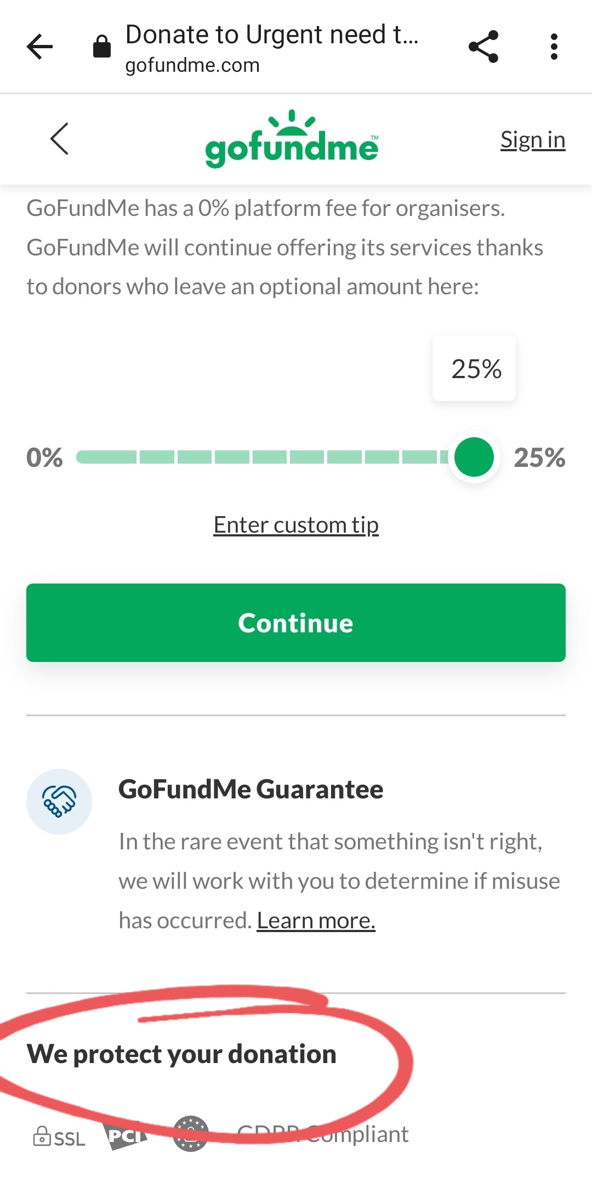Screen dimensions: 592x1188
Task: Tap the GoFundMe logo
Action: [292, 140]
